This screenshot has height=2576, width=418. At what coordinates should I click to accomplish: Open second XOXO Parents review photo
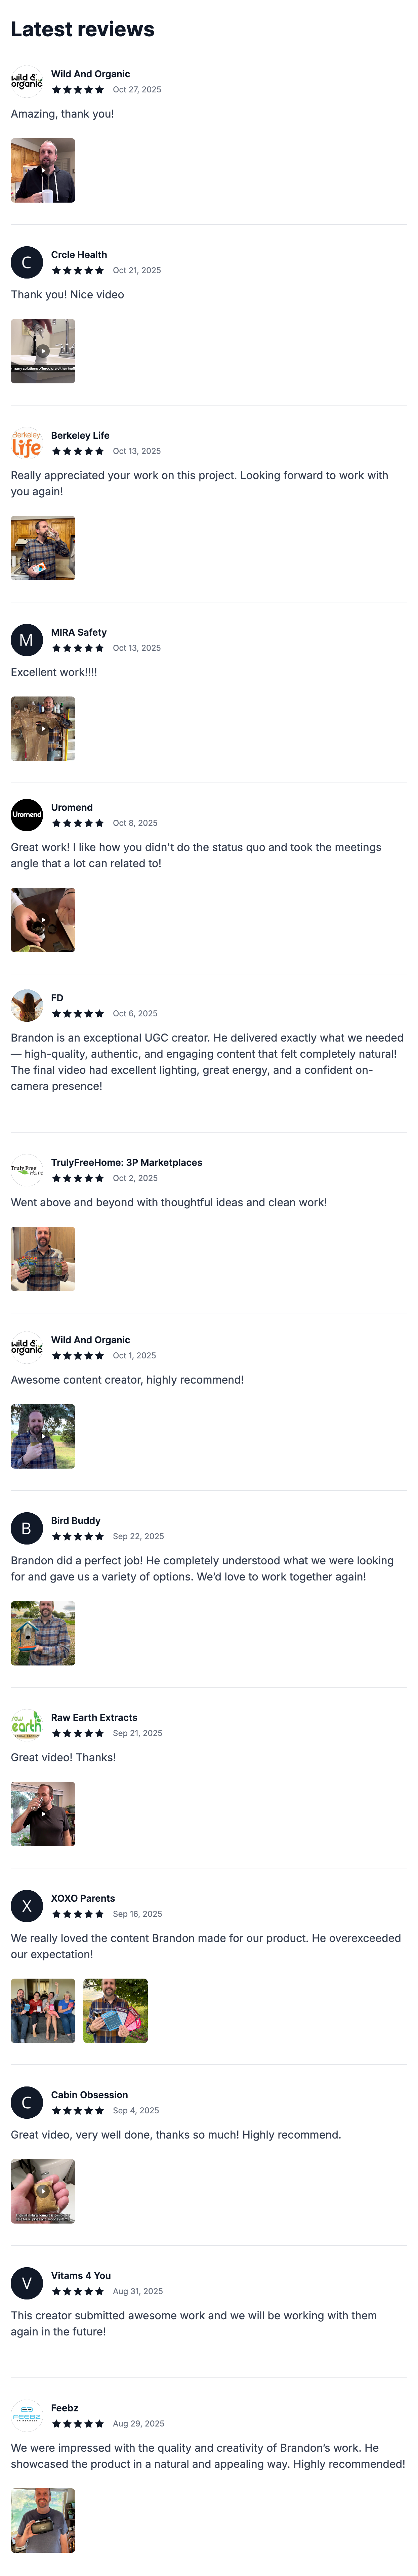(116, 2010)
